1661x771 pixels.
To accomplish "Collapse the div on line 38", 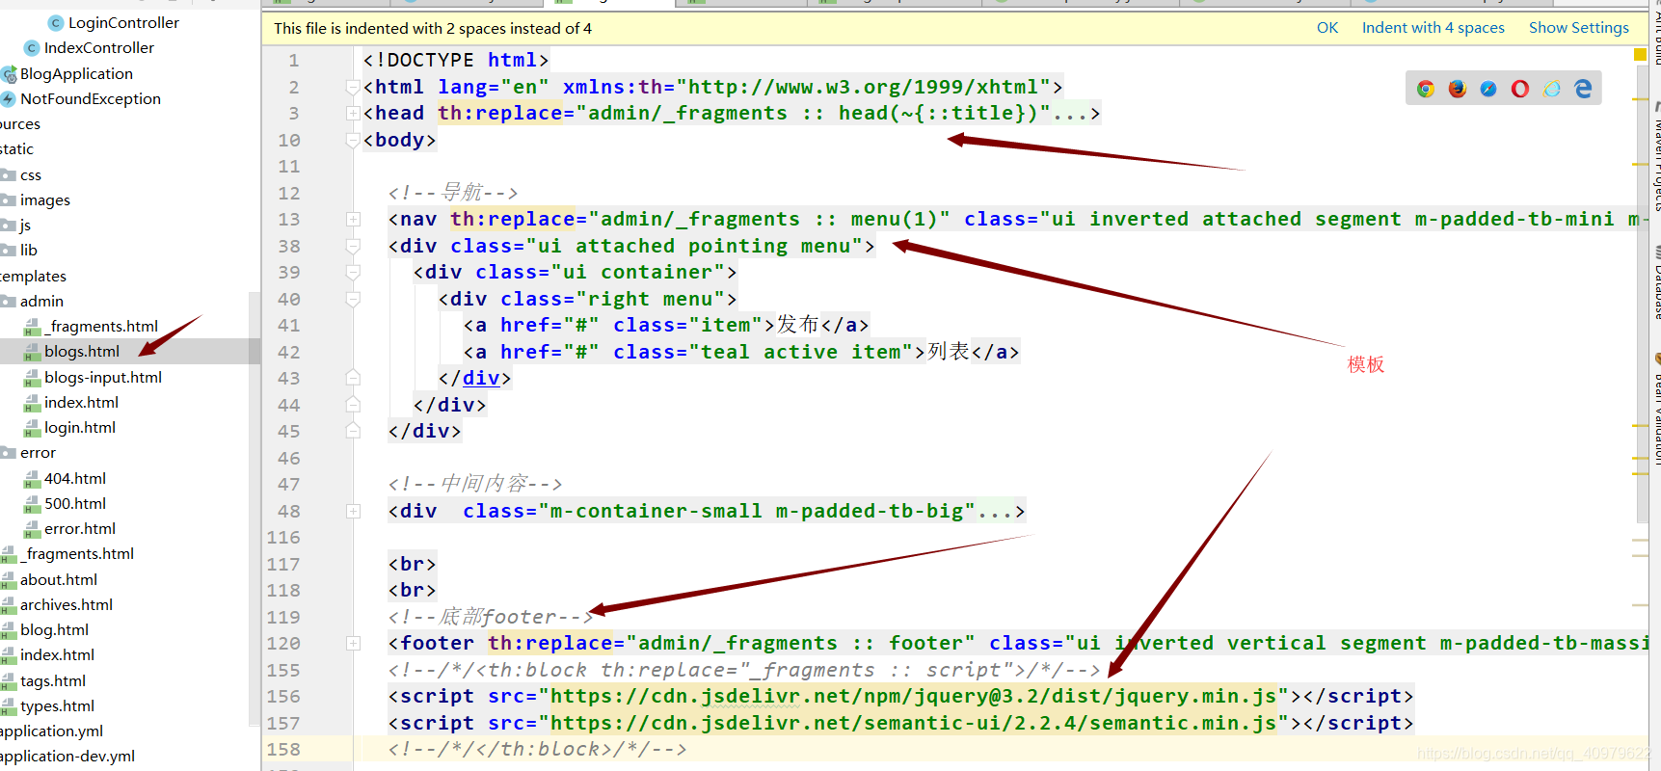I will tap(353, 247).
